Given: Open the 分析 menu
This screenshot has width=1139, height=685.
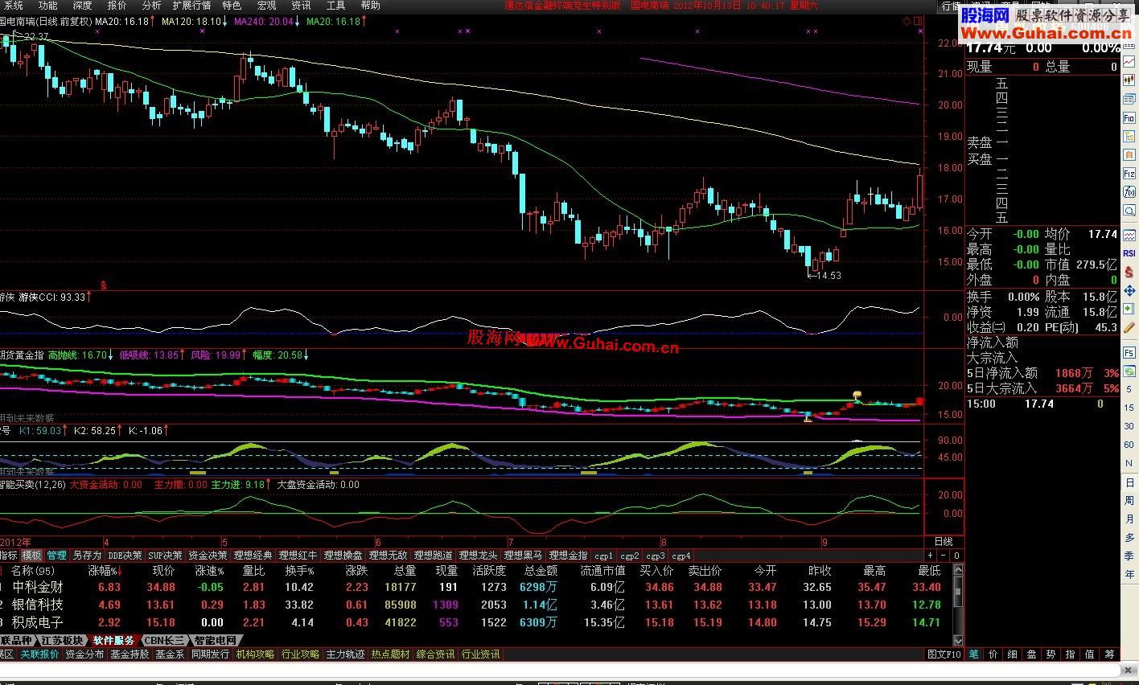Looking at the screenshot, I should (151, 6).
